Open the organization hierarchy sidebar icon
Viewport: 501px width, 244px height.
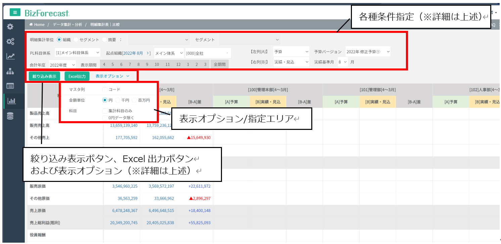click(10, 71)
